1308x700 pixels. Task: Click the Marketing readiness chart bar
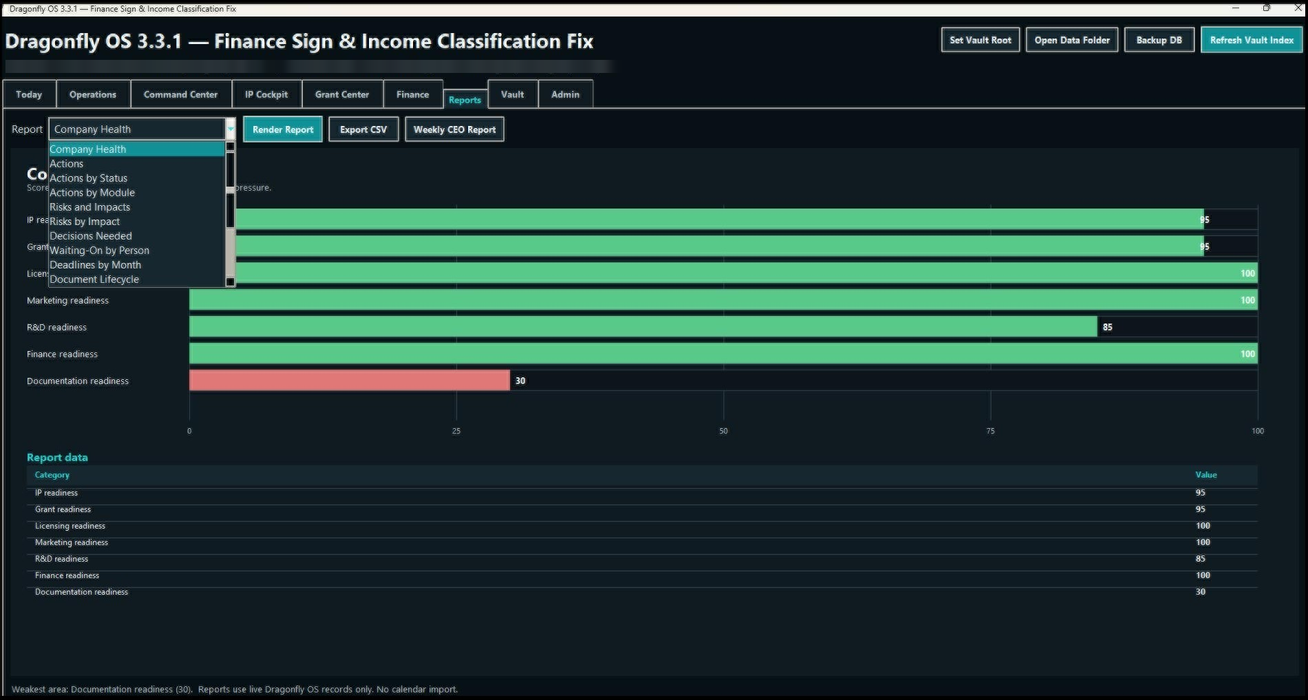(724, 300)
